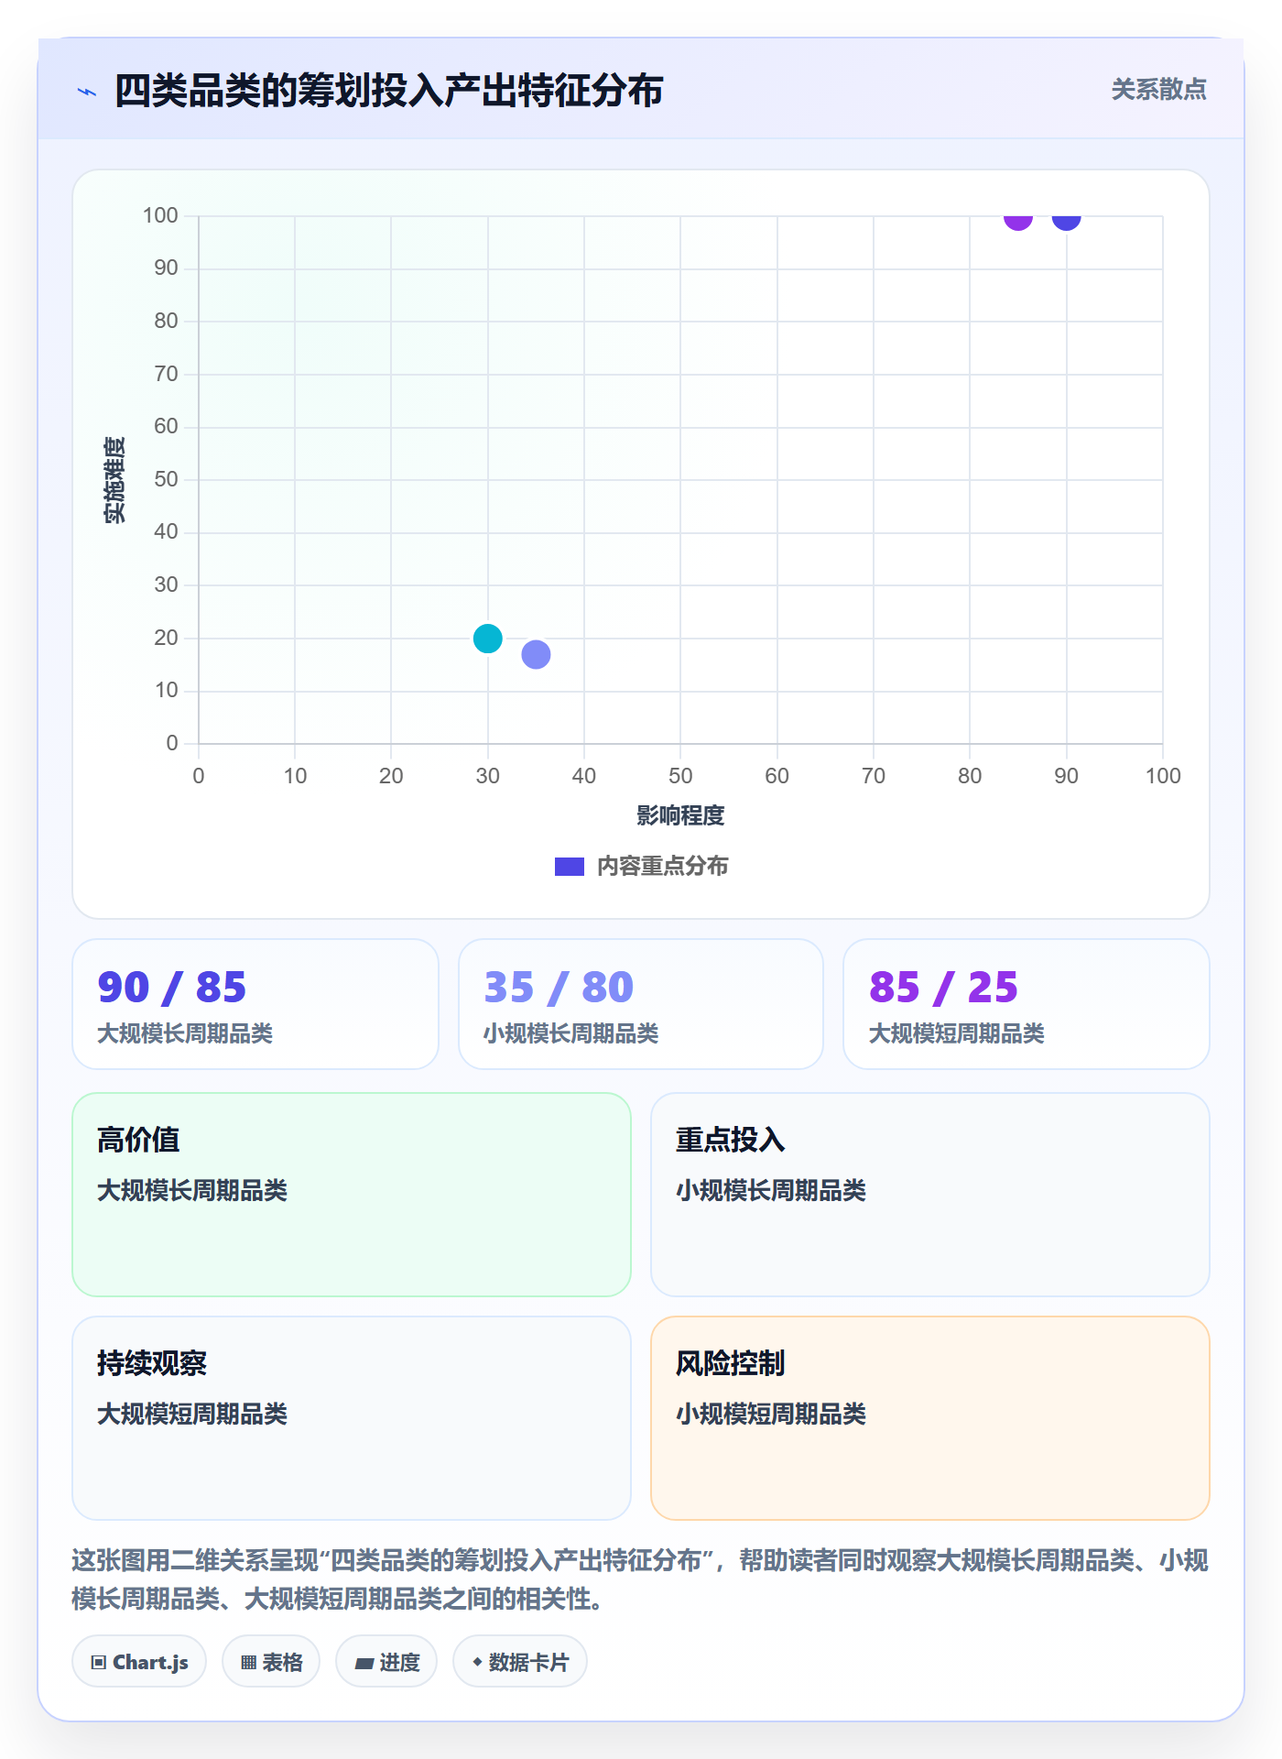Click the 大规模长周期品类 label under 90 / 85
The image size is (1282, 1759).
coord(185,1033)
